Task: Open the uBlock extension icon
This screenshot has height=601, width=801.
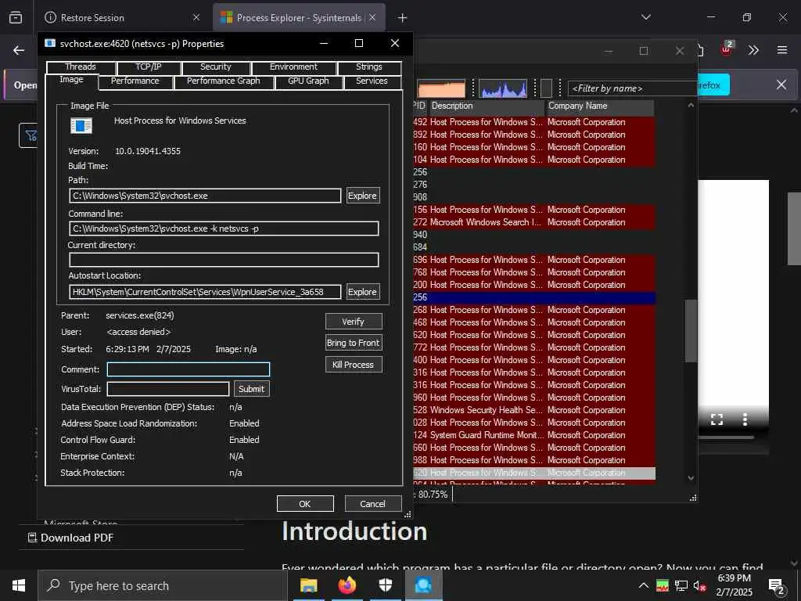Action: point(727,49)
